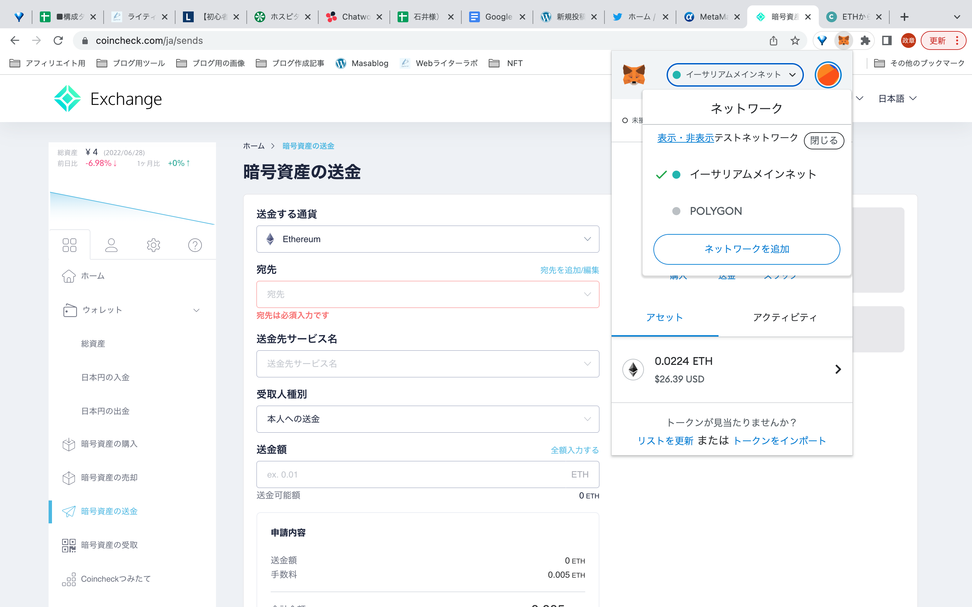972x607 pixels.
Task: Expand the ウォレット sidebar section
Action: (x=132, y=310)
